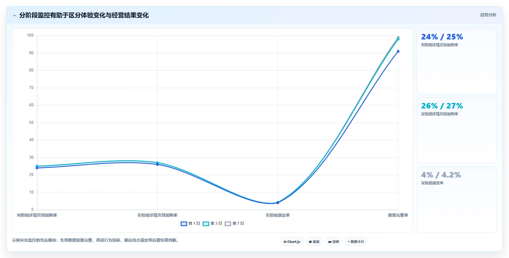Click the grid icon inside the Chart.js chip
Viewport: 509px width, 258px height.
[285, 242]
